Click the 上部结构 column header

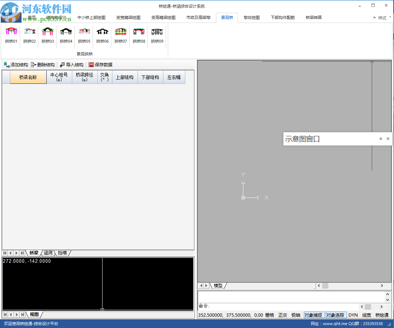[125, 77]
